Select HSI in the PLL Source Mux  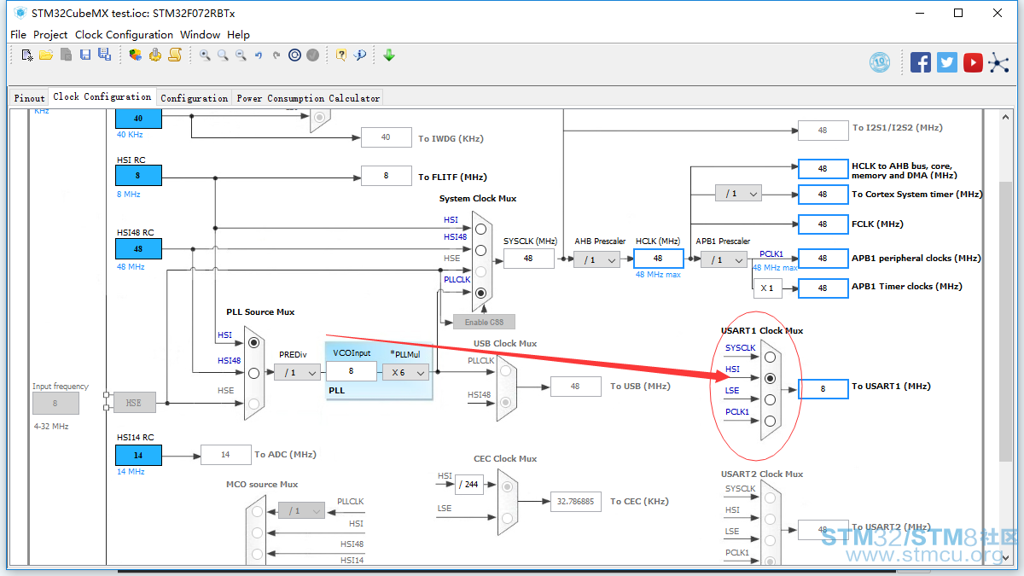click(x=253, y=342)
